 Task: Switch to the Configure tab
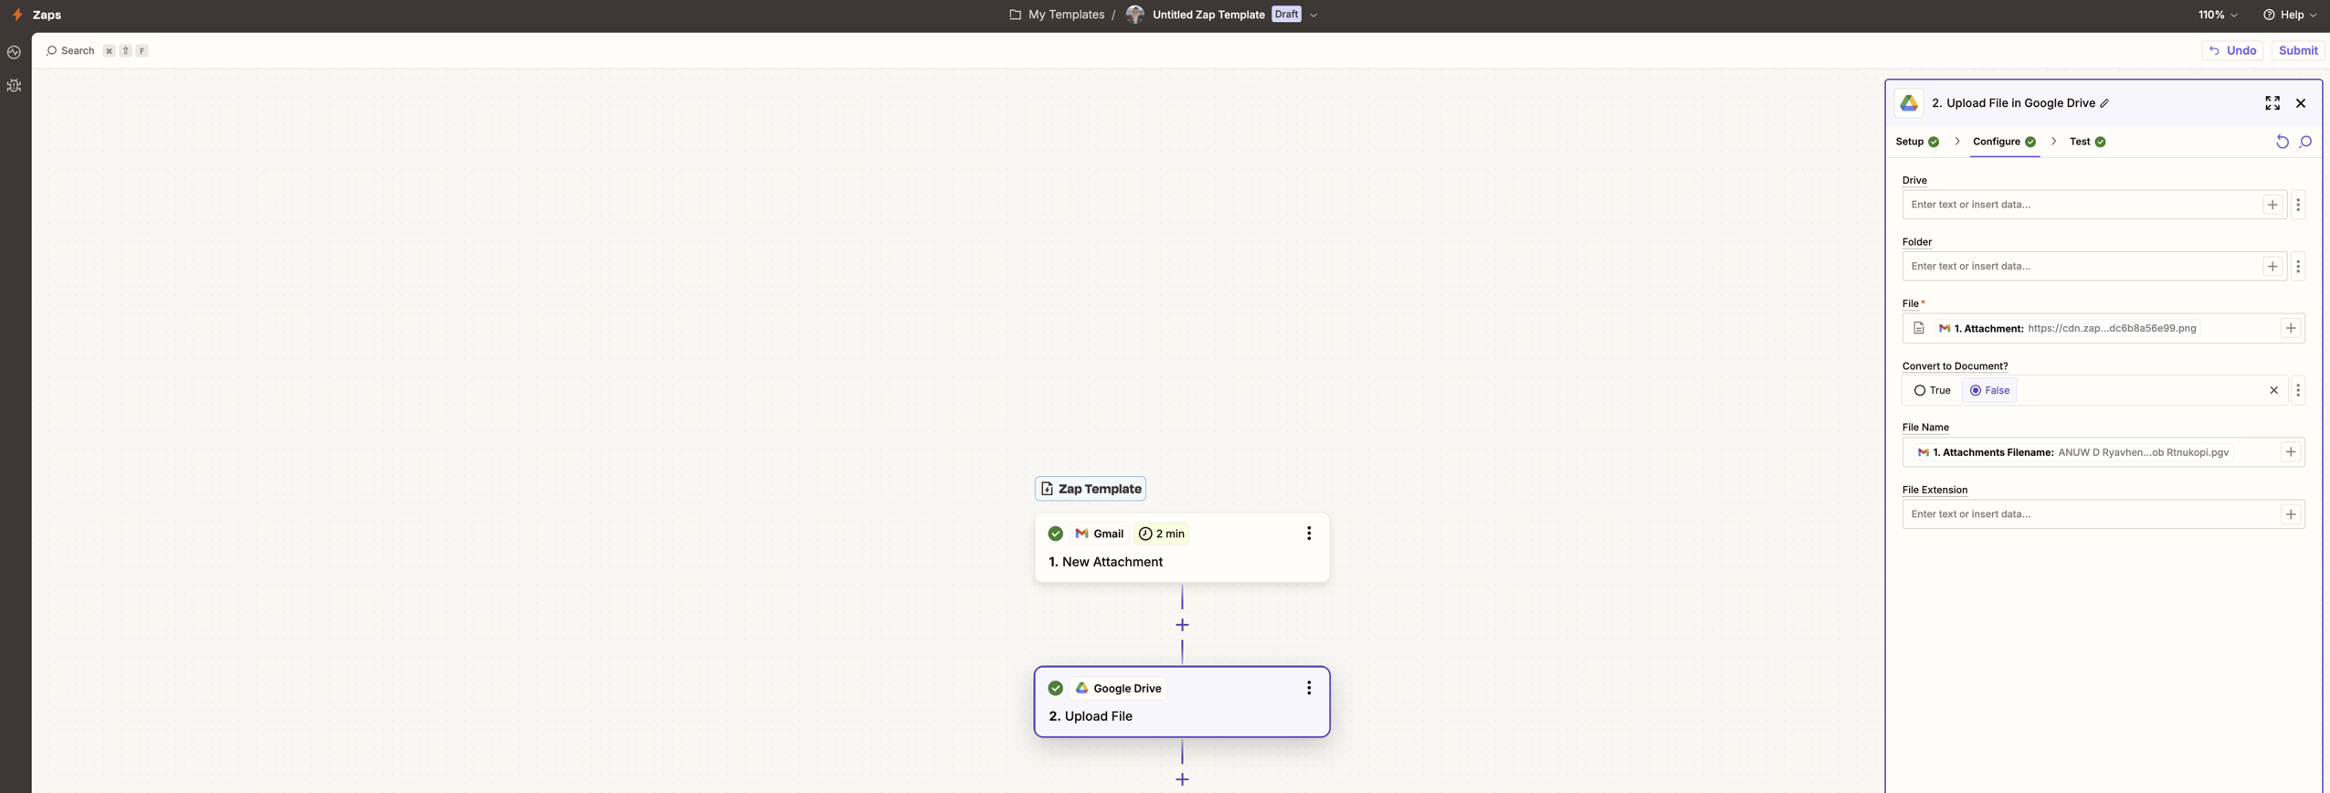pos(2004,142)
